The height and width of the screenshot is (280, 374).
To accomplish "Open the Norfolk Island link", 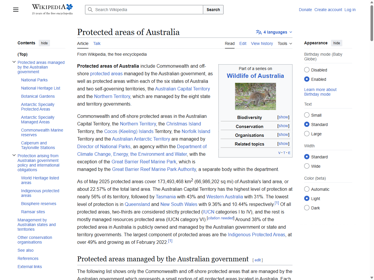I will (x=196, y=131).
